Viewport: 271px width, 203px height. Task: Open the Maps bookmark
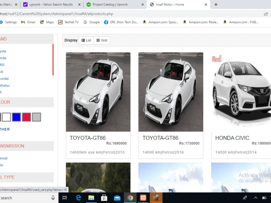pyautogui.click(x=47, y=22)
